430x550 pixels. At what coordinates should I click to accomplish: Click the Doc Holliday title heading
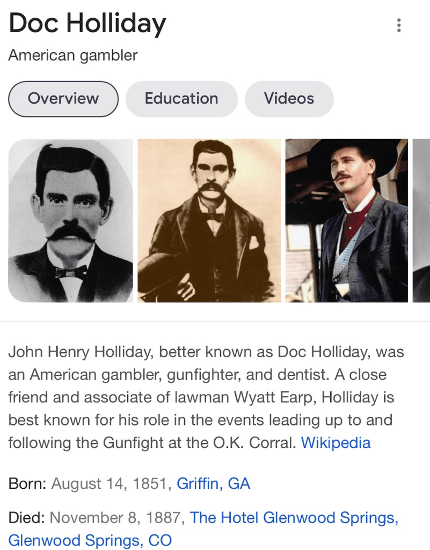tap(88, 24)
